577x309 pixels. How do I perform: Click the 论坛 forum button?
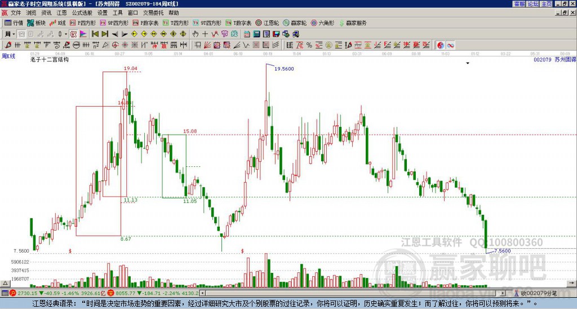click(533, 4)
